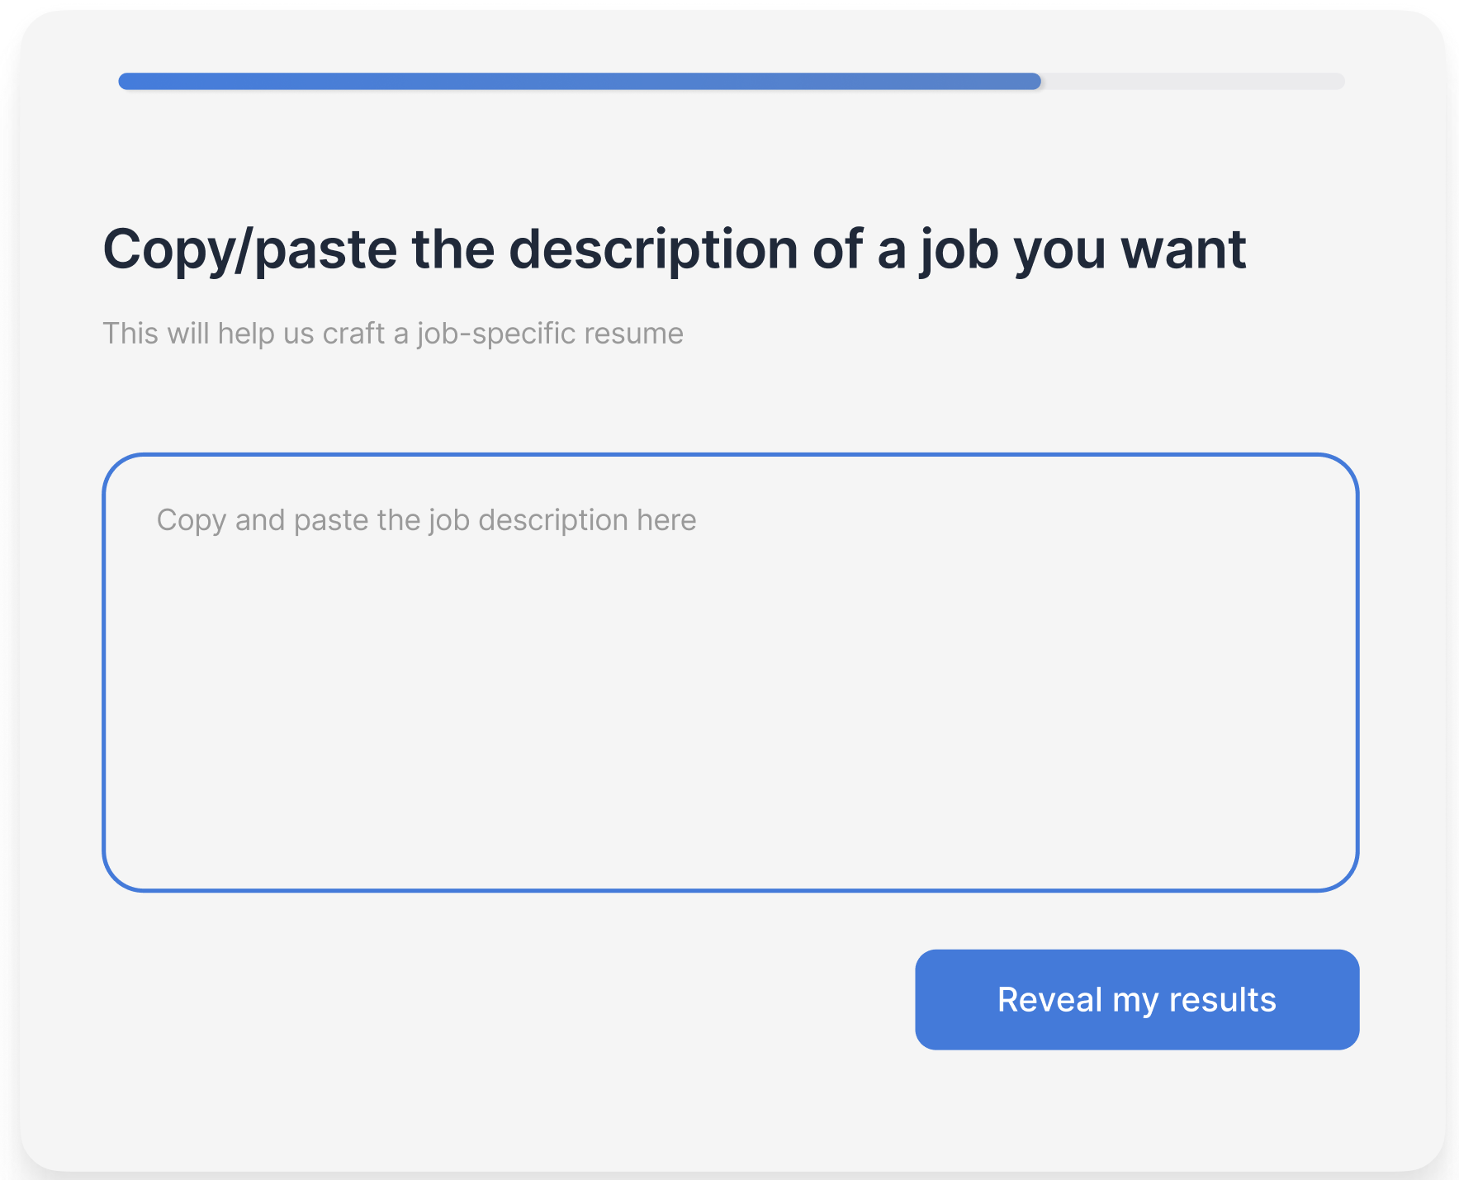This screenshot has width=1459, height=1180.
Task: Click the heading Copy/paste the description
Action: pyautogui.click(x=675, y=248)
